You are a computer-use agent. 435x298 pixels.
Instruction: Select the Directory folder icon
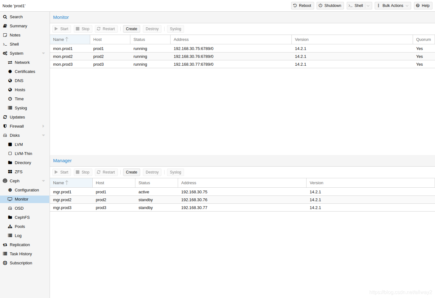point(10,163)
